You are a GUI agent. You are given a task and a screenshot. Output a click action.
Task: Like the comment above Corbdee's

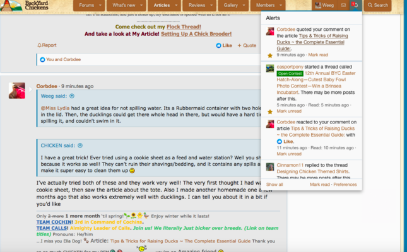coord(224,45)
